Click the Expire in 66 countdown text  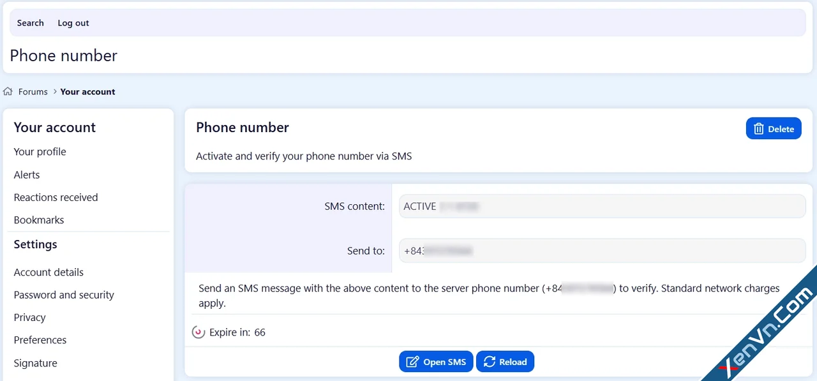tap(237, 332)
